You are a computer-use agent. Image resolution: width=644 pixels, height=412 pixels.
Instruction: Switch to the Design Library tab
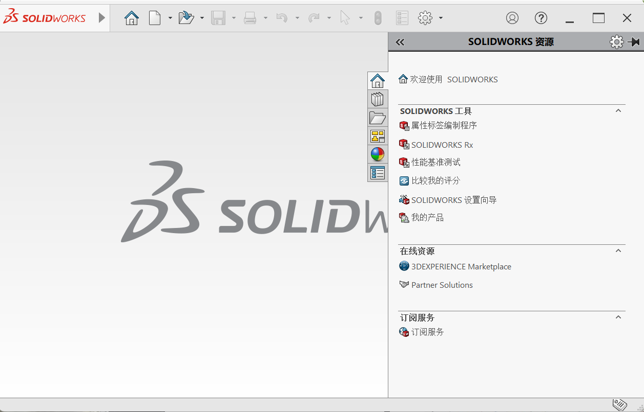point(378,99)
